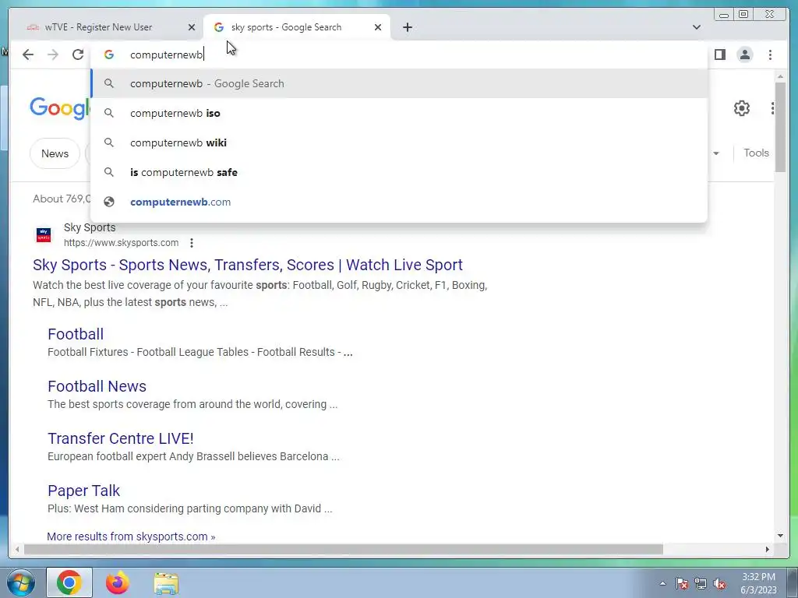Choose the 'computernewb wiki' suggestion
This screenshot has height=598, width=798.
[399, 142]
